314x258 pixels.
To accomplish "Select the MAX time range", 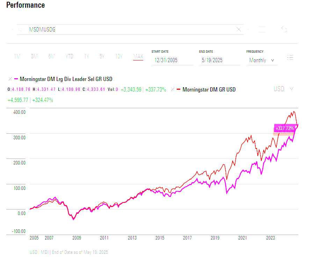I will click(x=138, y=56).
